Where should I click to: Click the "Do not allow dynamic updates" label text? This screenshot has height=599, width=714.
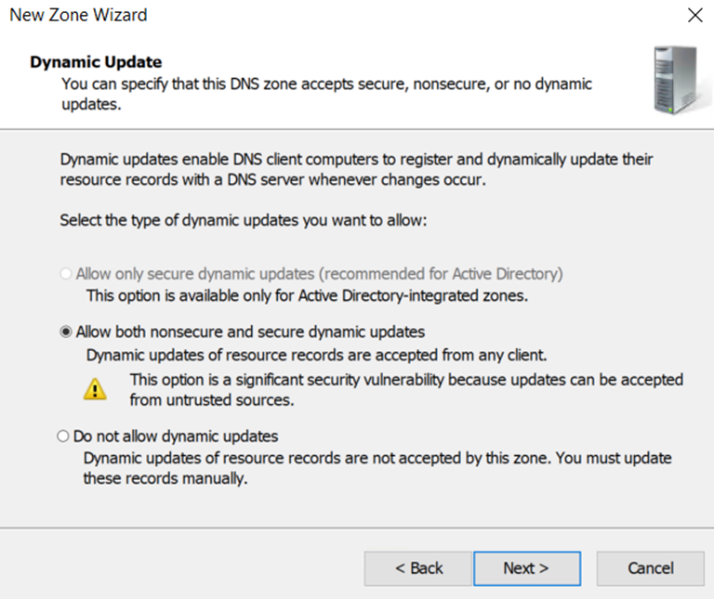click(x=176, y=436)
